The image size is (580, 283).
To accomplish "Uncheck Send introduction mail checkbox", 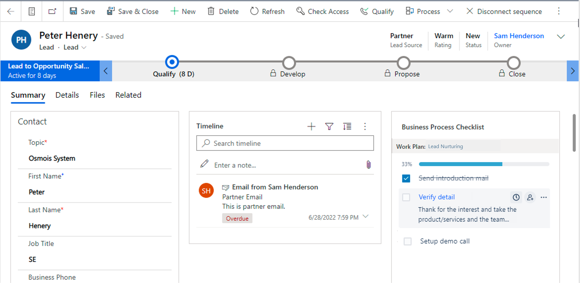I will click(x=406, y=178).
